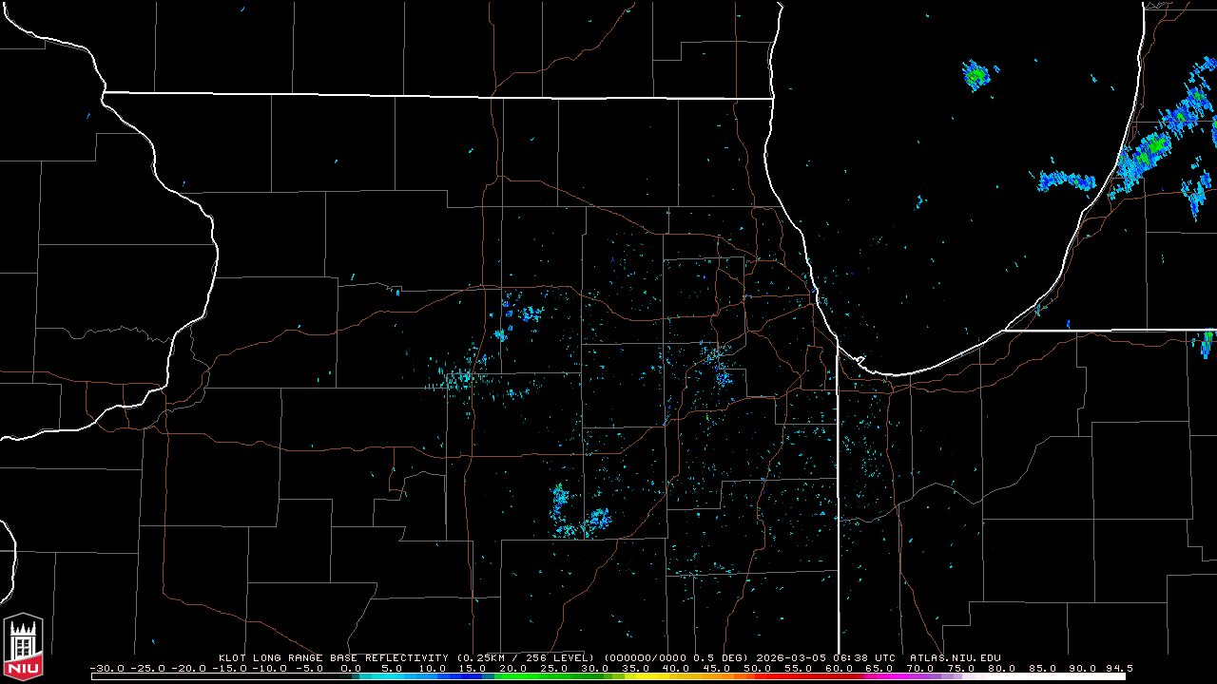The width and height of the screenshot is (1217, 684).
Task: Click the horizontal cyan echo streak left of center
Action: pos(458,378)
